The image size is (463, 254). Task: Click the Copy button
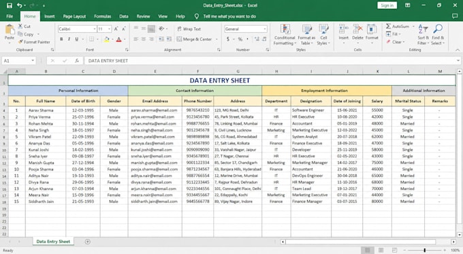(x=26, y=34)
